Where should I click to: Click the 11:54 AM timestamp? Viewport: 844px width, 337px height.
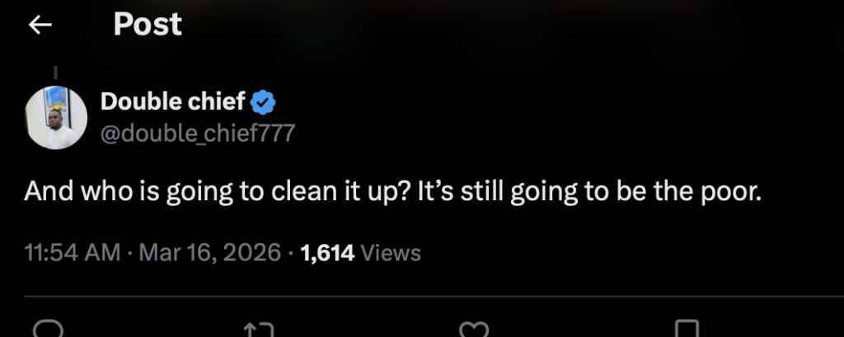tap(73, 252)
